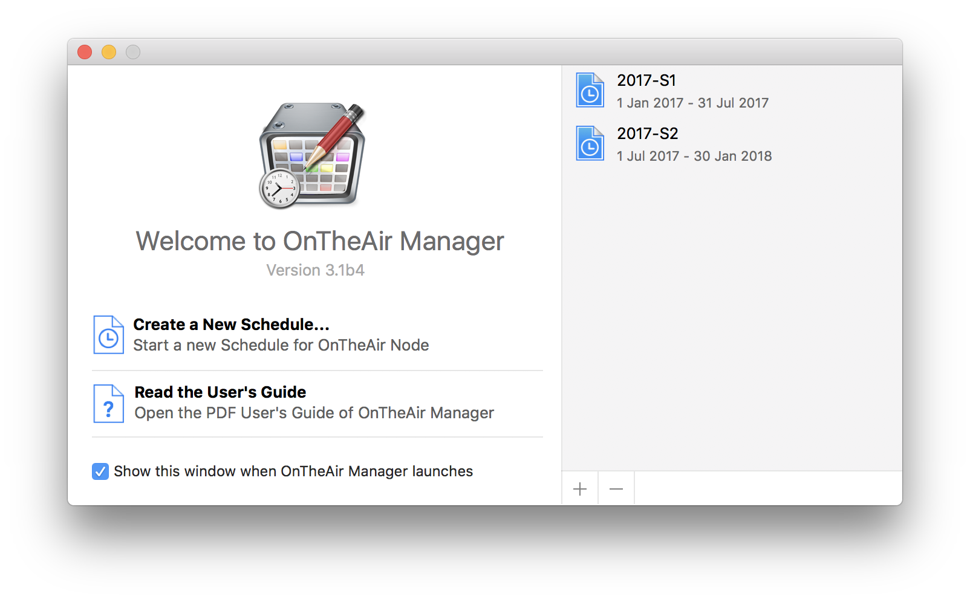The image size is (970, 602).
Task: Open Read the User's Guide link
Action: (x=220, y=392)
